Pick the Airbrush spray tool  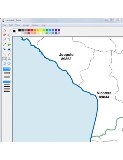[4, 49]
